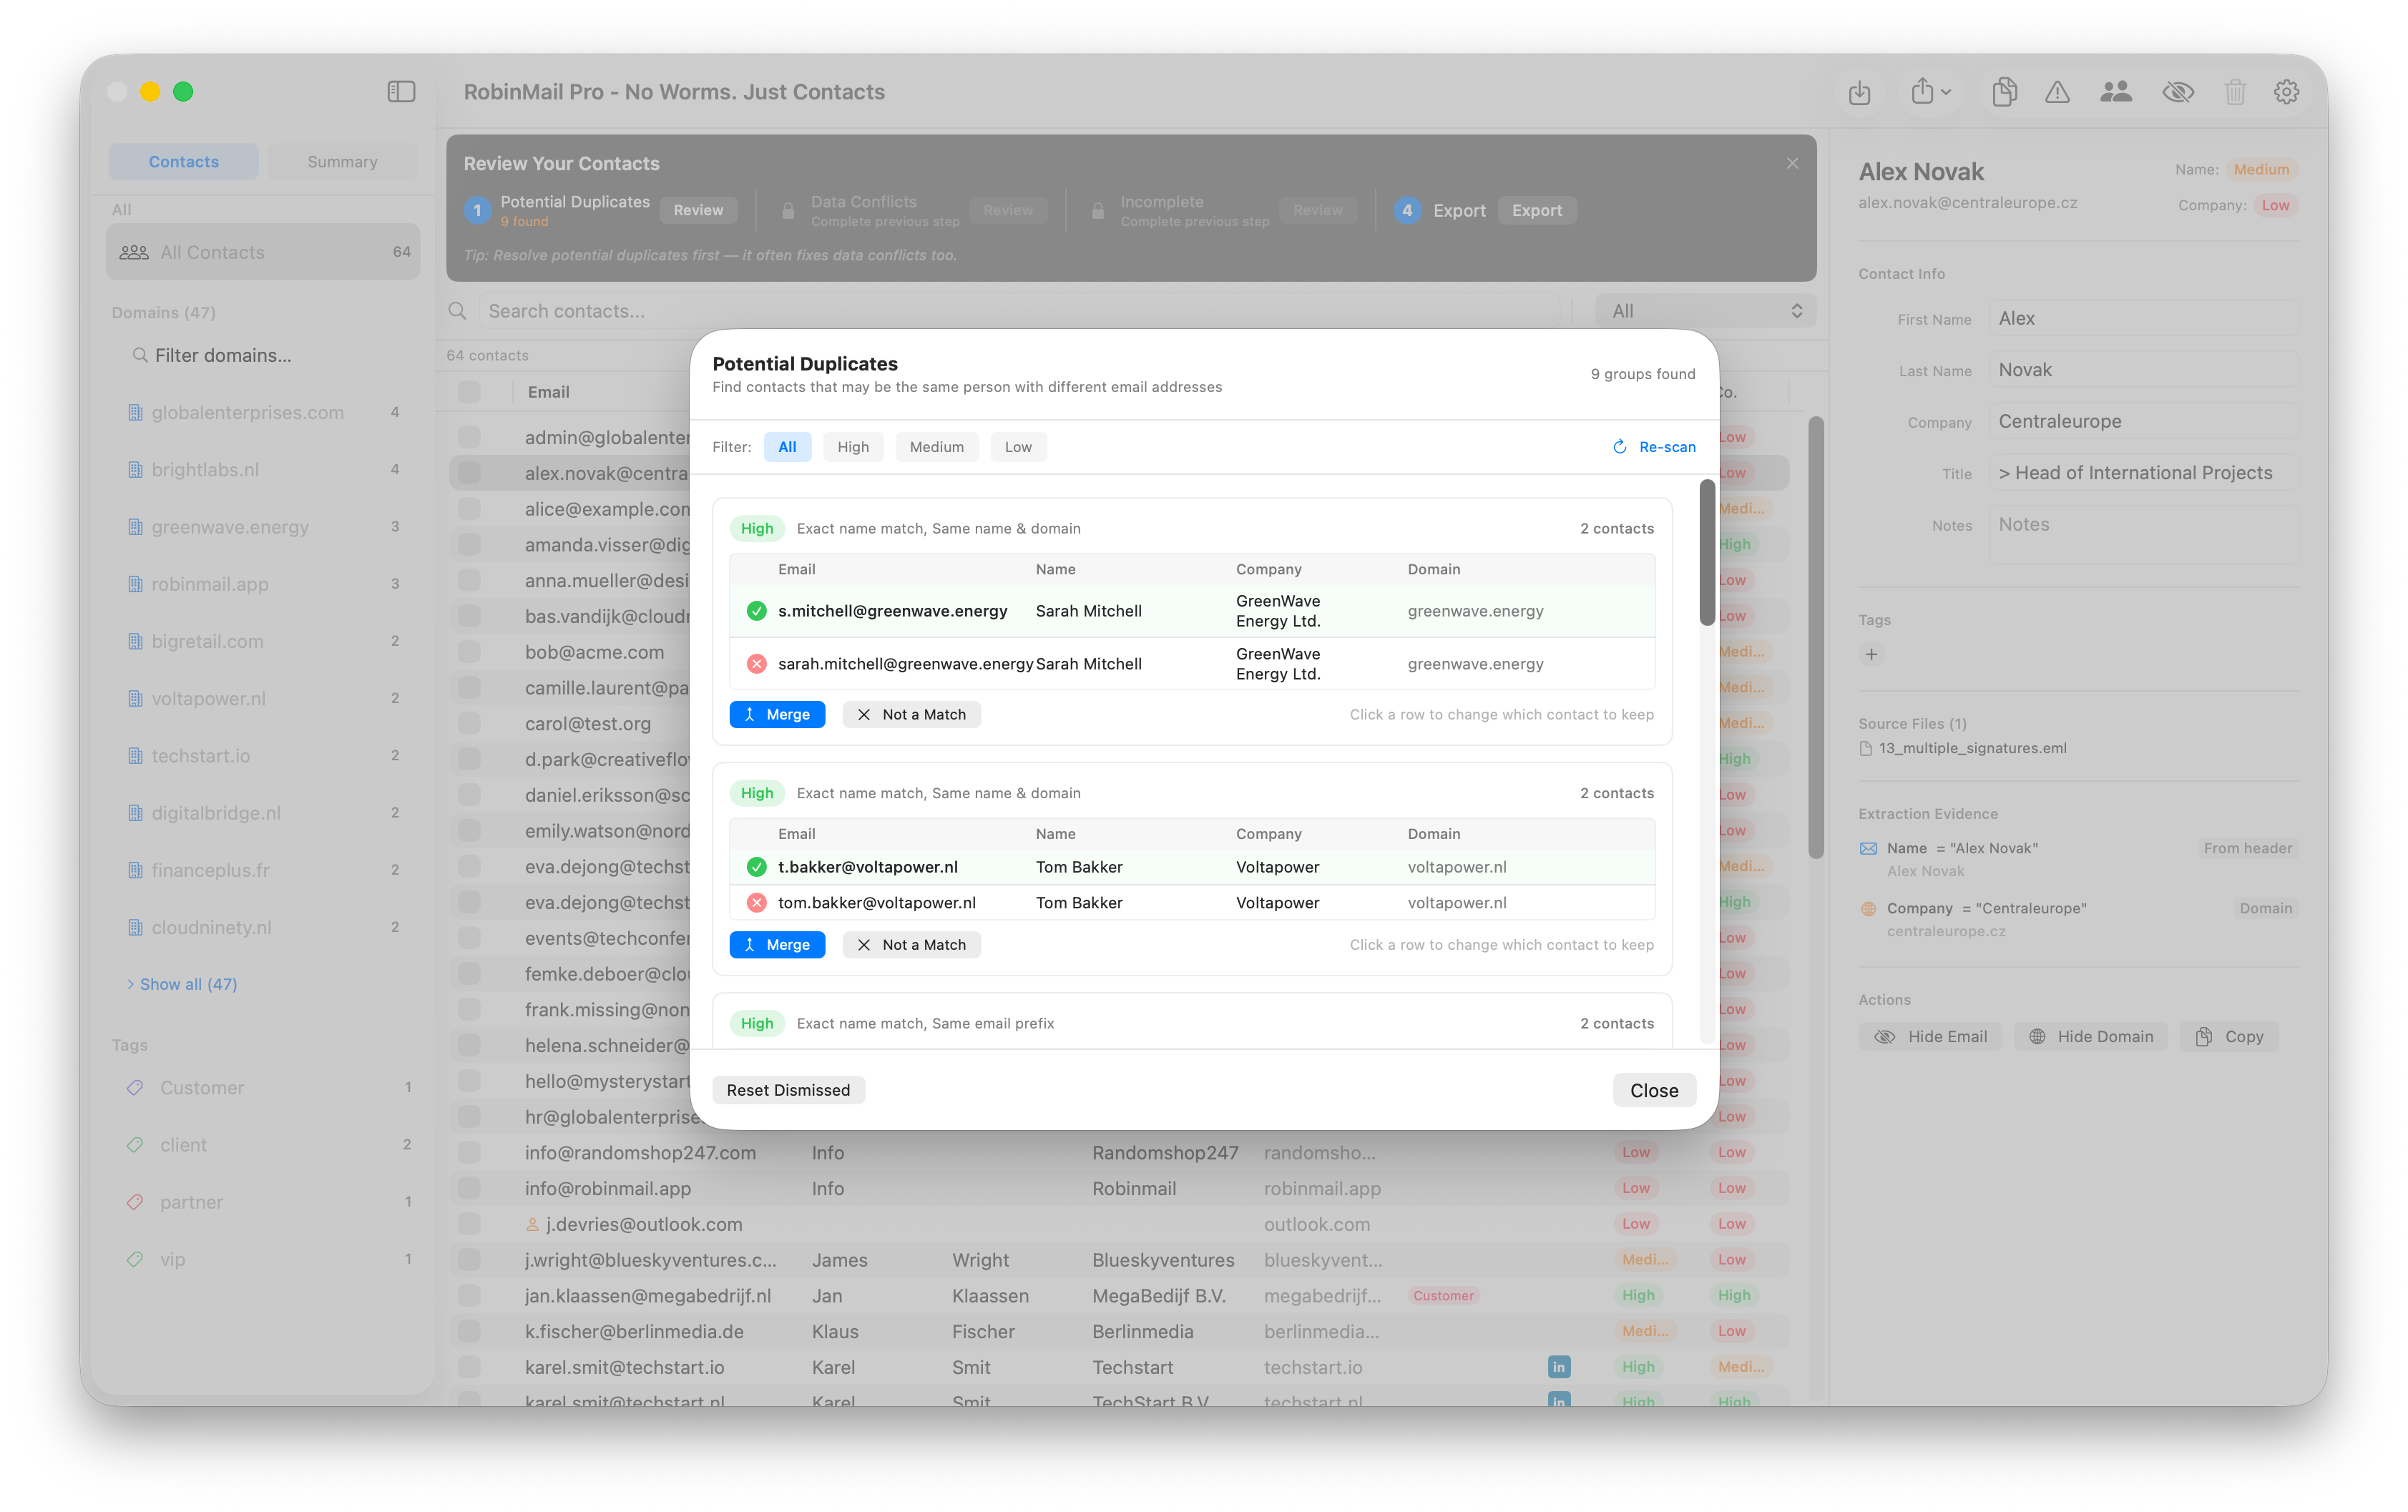Viewport: 2408px width, 1512px height.
Task: Open the warning alerts icon
Action: pos(2058,92)
